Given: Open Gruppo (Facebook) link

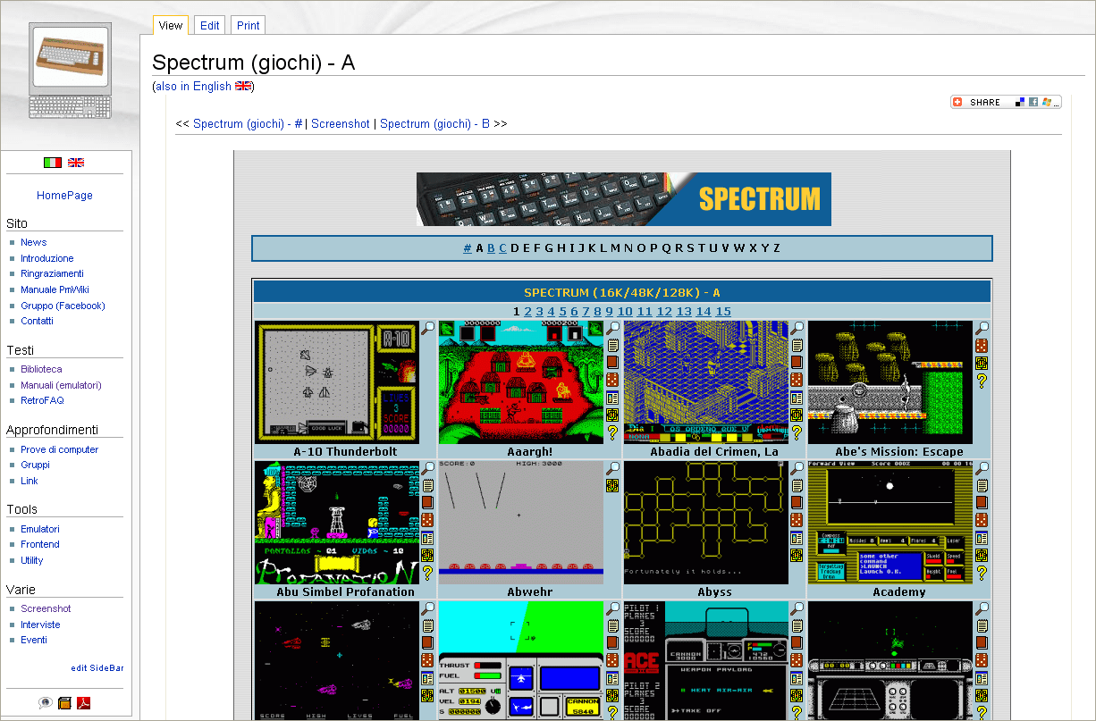Looking at the screenshot, I should pyautogui.click(x=63, y=306).
